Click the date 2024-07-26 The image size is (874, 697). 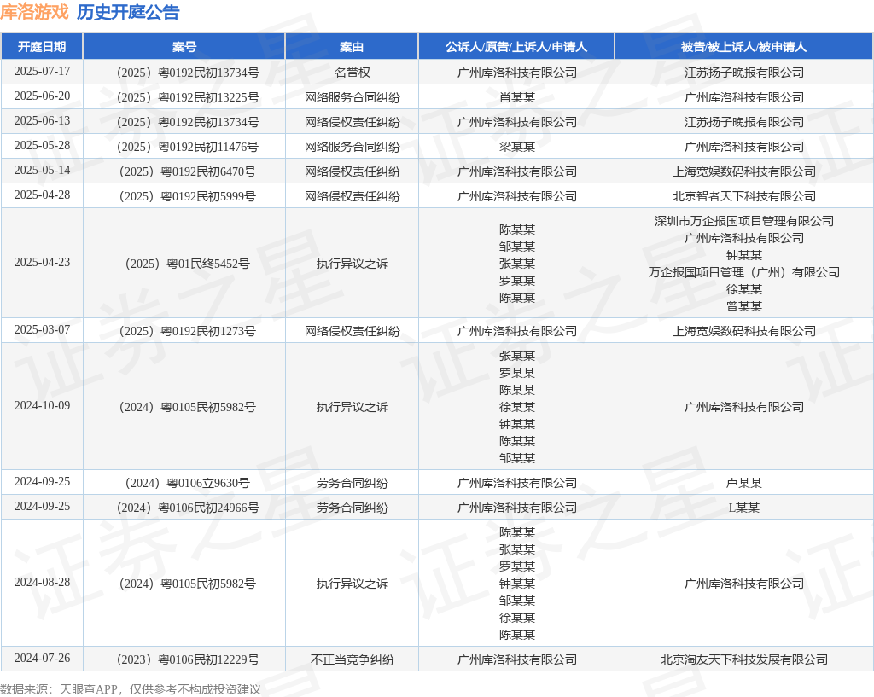[42, 658]
